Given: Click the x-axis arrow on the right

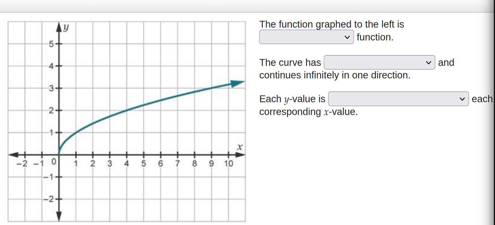Looking at the screenshot, I should point(239,154).
